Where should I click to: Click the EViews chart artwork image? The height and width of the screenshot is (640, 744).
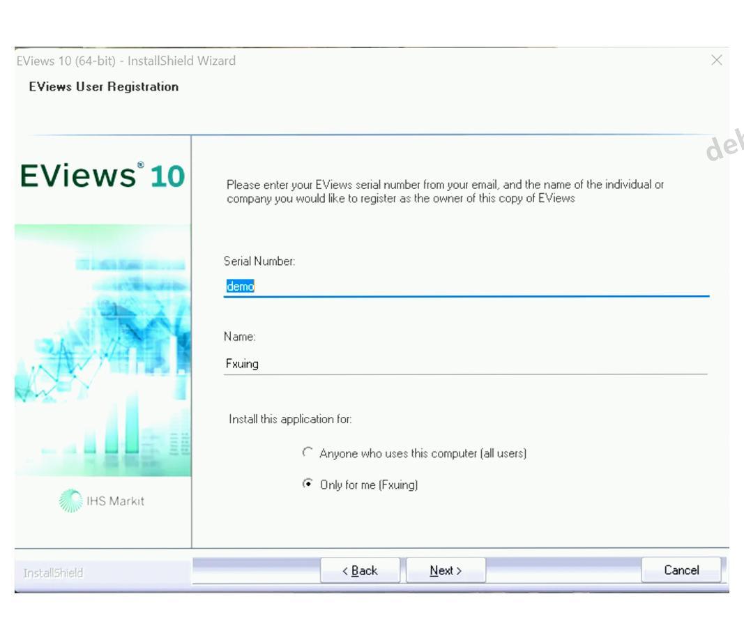click(x=103, y=350)
